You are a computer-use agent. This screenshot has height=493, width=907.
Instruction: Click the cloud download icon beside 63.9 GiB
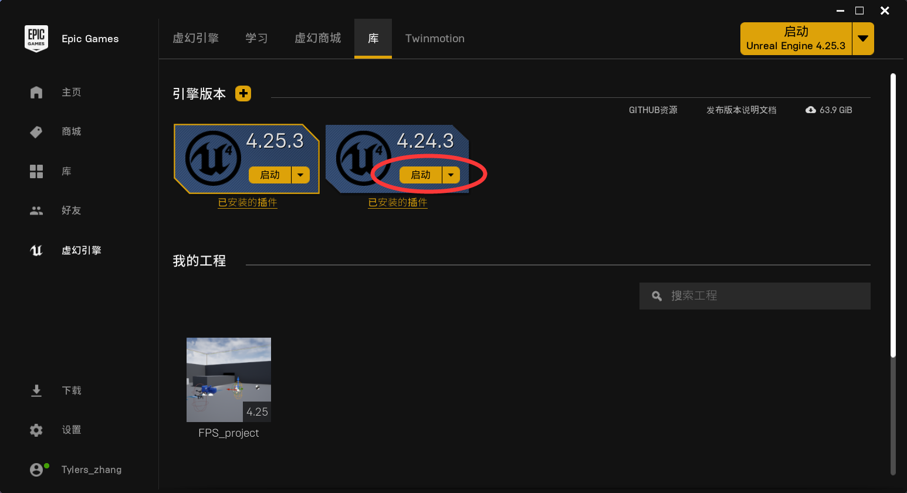(x=811, y=110)
